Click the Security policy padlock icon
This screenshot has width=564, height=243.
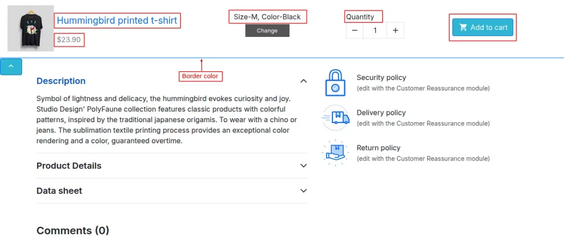point(335,83)
